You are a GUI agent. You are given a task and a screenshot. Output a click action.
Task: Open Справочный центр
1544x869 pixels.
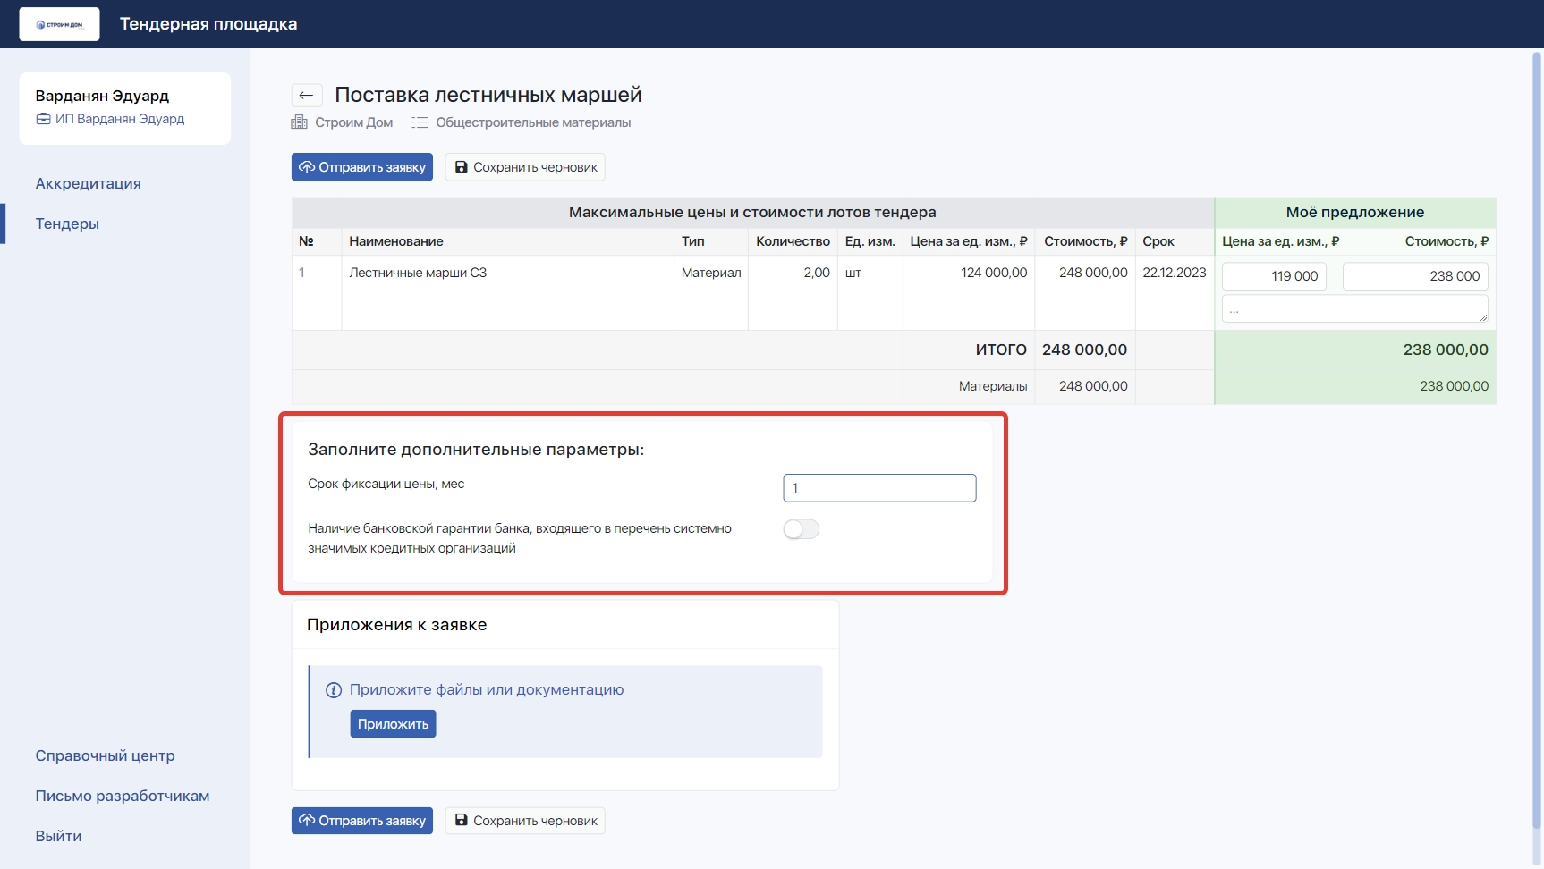(105, 755)
